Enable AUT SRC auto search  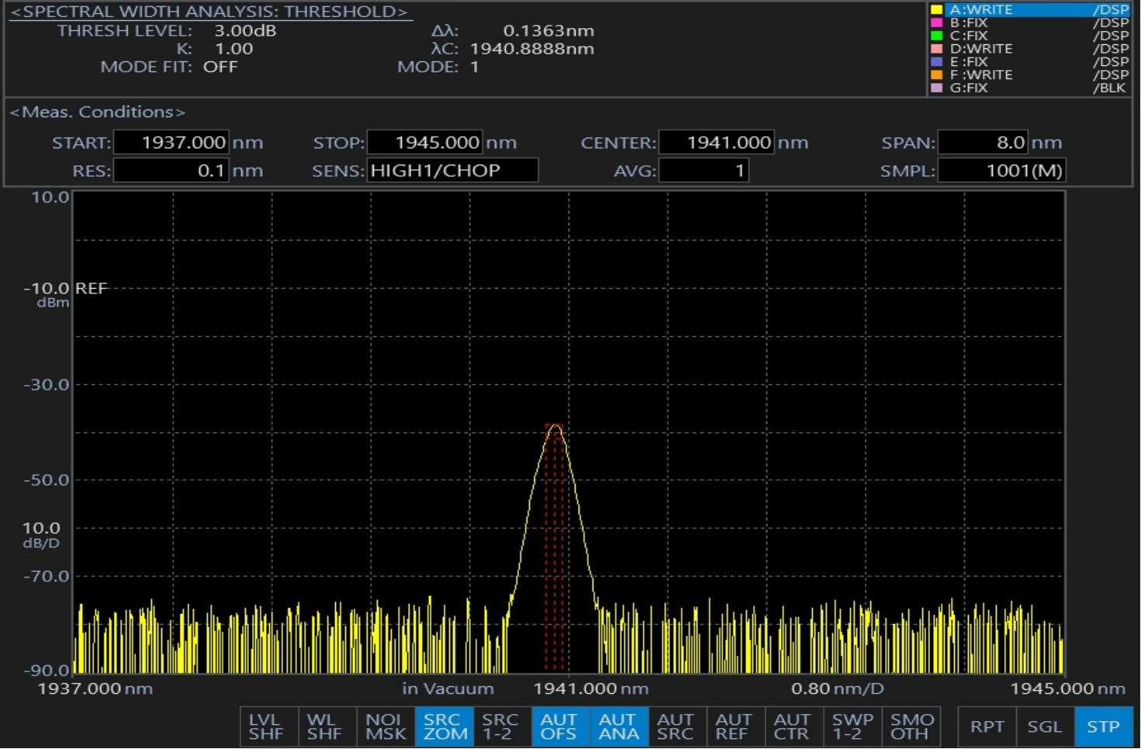pos(676,726)
